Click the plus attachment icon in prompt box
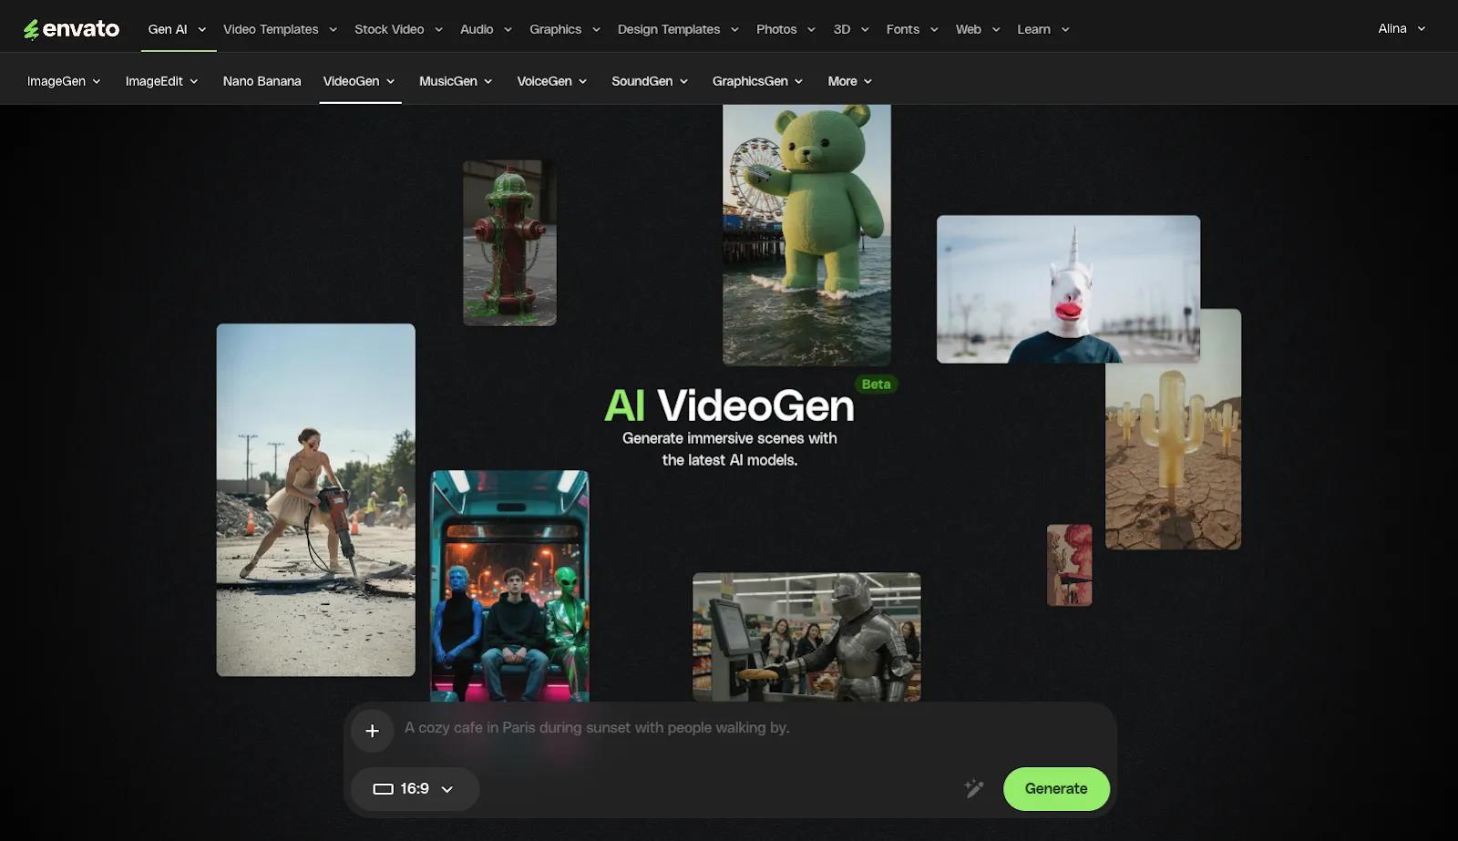Viewport: 1458px width, 841px height. pyautogui.click(x=372, y=731)
